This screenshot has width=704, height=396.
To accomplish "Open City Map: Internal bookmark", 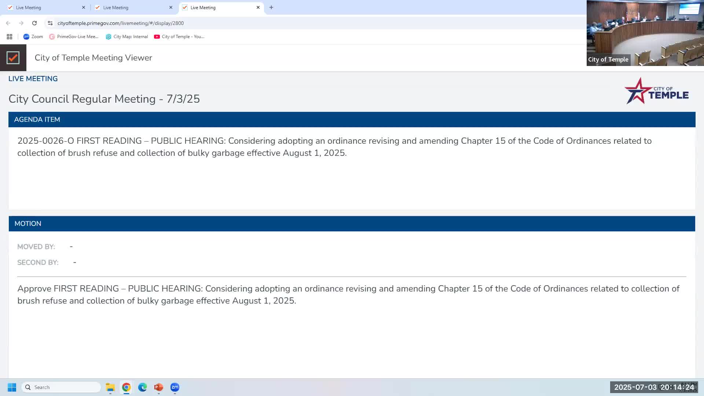I will (x=127, y=37).
